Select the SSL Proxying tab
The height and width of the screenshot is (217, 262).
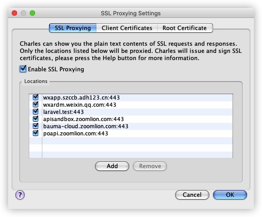coord(72,28)
